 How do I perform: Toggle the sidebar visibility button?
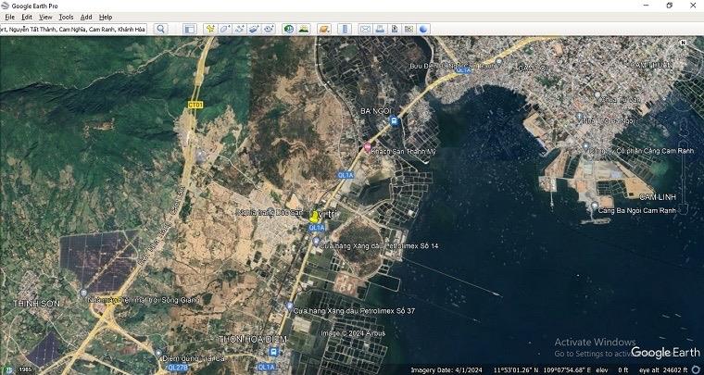click(x=189, y=29)
